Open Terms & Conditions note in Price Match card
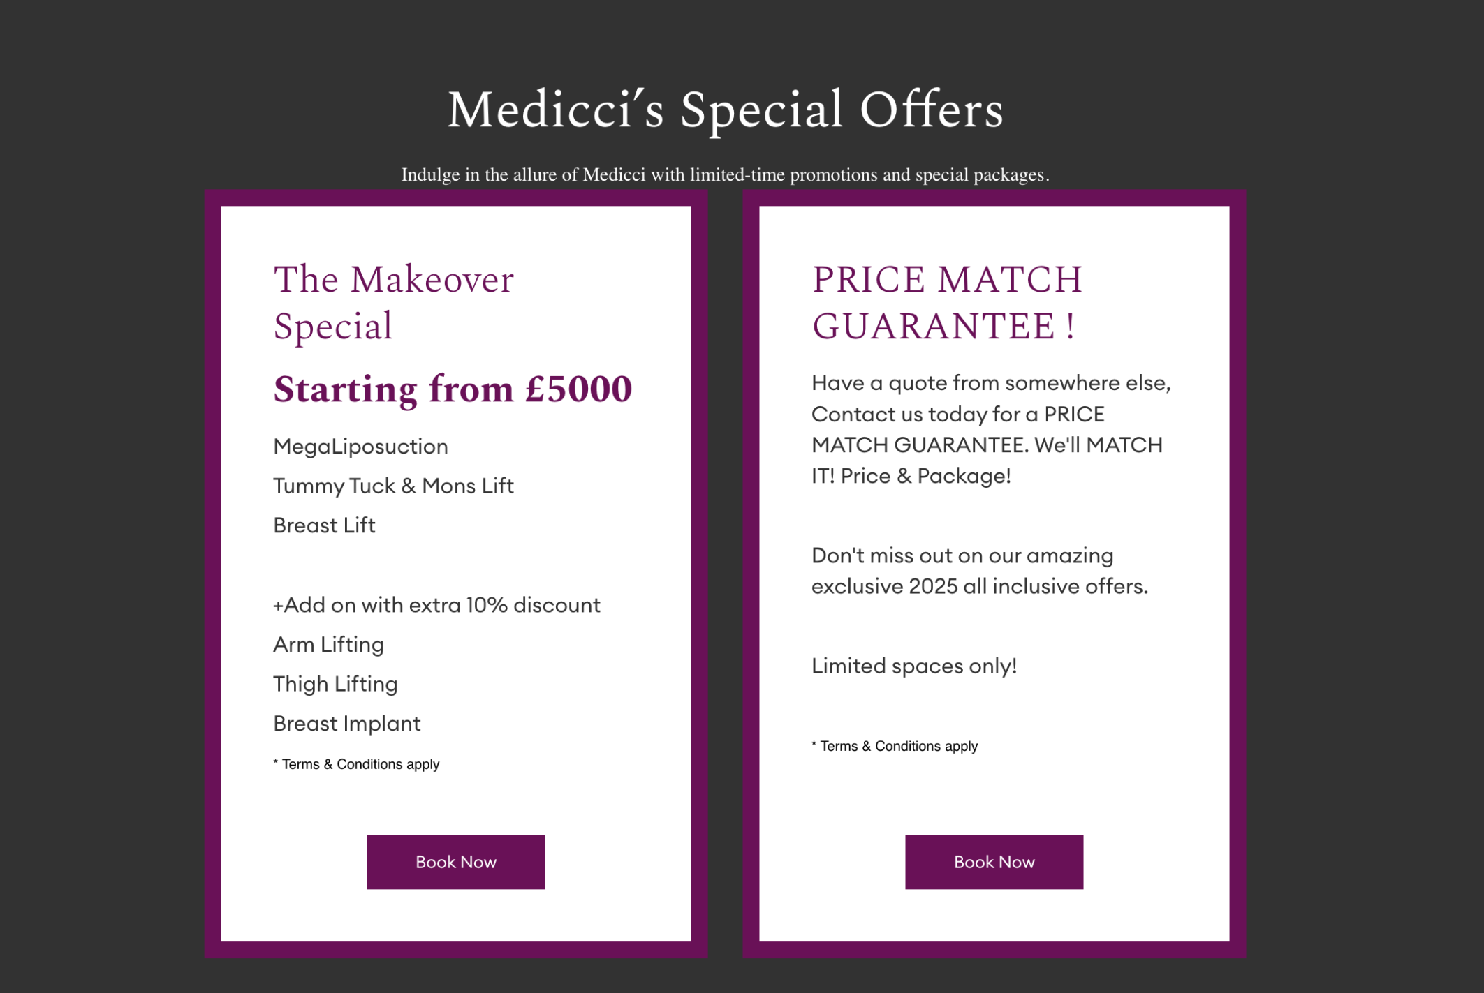1484x993 pixels. (x=895, y=746)
